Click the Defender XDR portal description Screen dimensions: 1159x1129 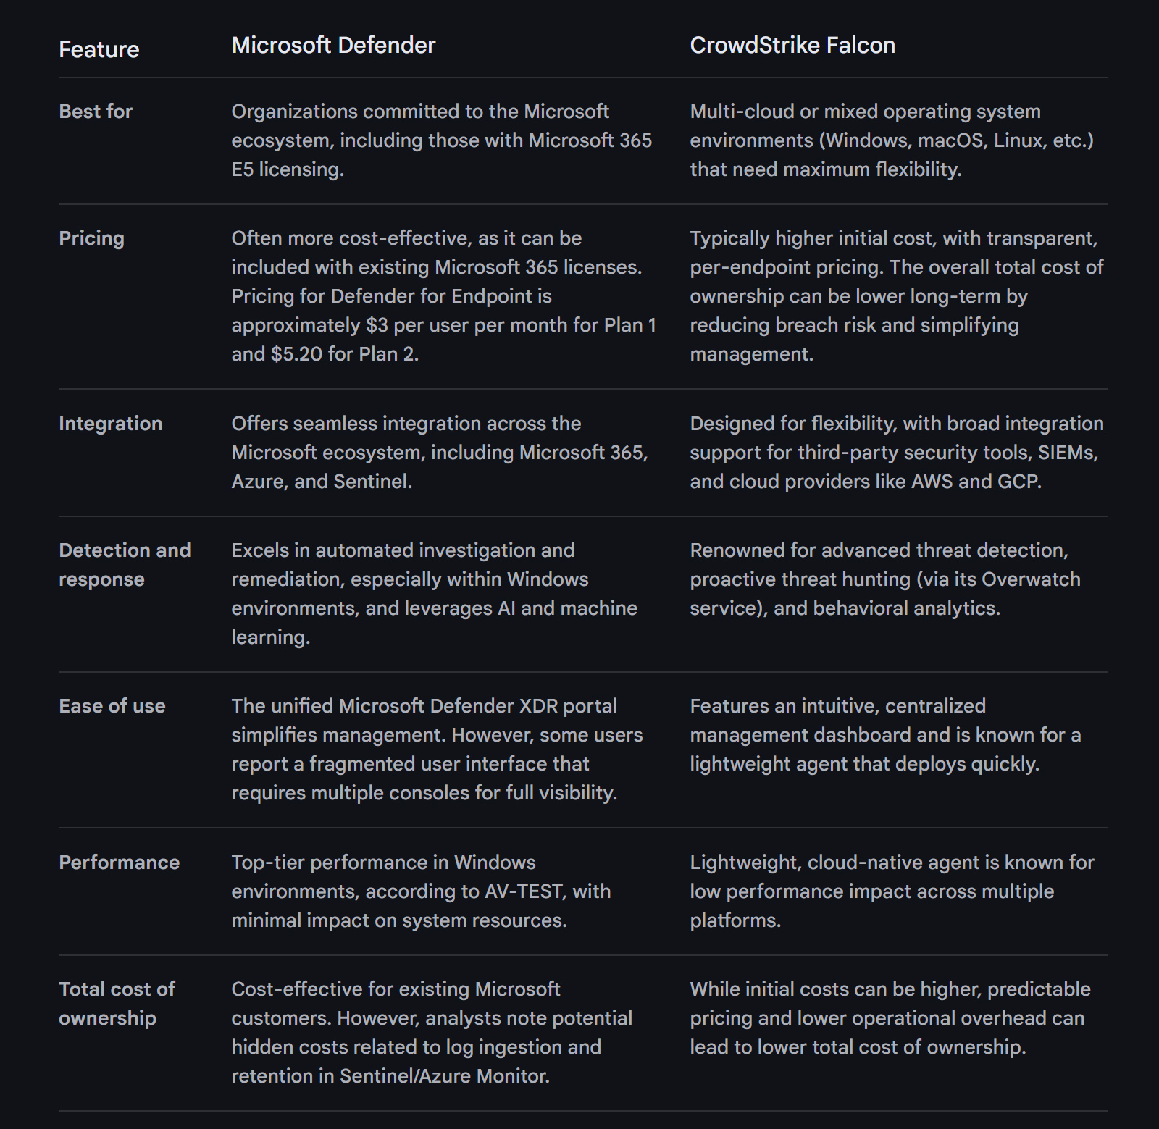pos(437,750)
